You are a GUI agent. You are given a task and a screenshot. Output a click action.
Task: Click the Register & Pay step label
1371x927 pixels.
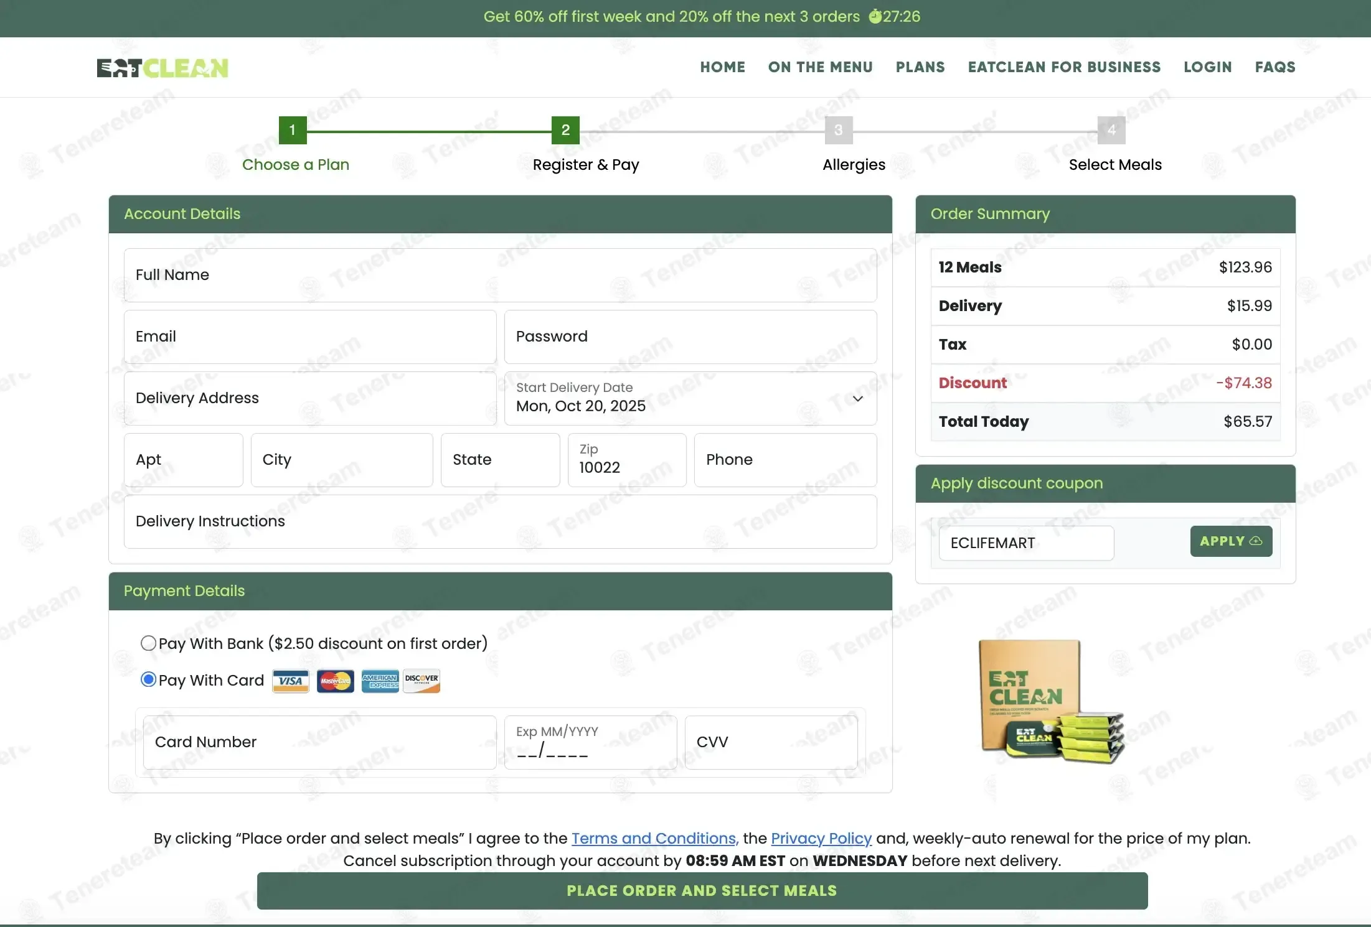586,165
